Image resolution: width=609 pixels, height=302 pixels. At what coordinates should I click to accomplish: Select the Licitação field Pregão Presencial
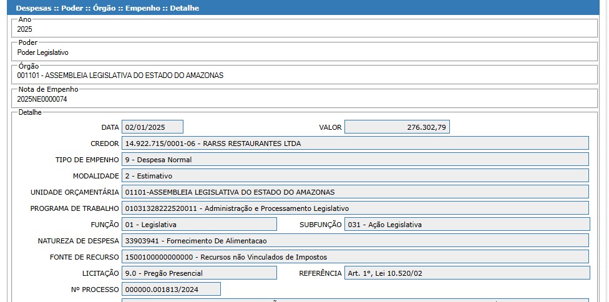(198, 273)
